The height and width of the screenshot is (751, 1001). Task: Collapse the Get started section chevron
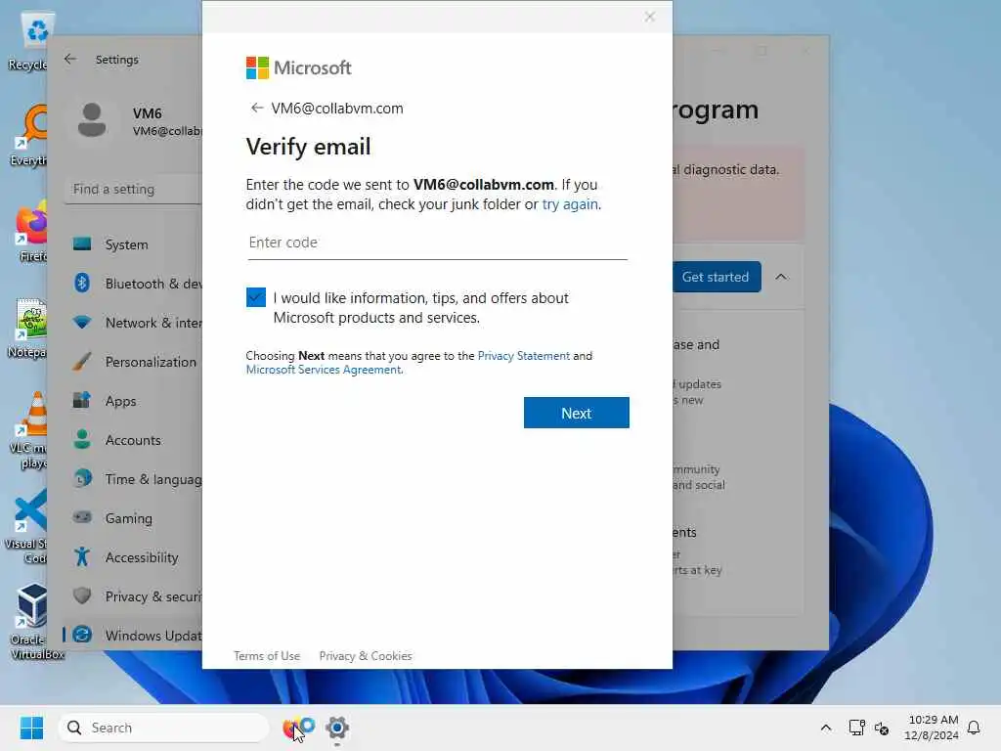(x=781, y=277)
